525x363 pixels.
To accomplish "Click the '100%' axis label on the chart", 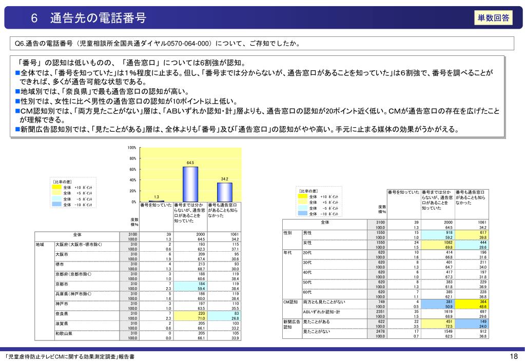I will 132,148.
